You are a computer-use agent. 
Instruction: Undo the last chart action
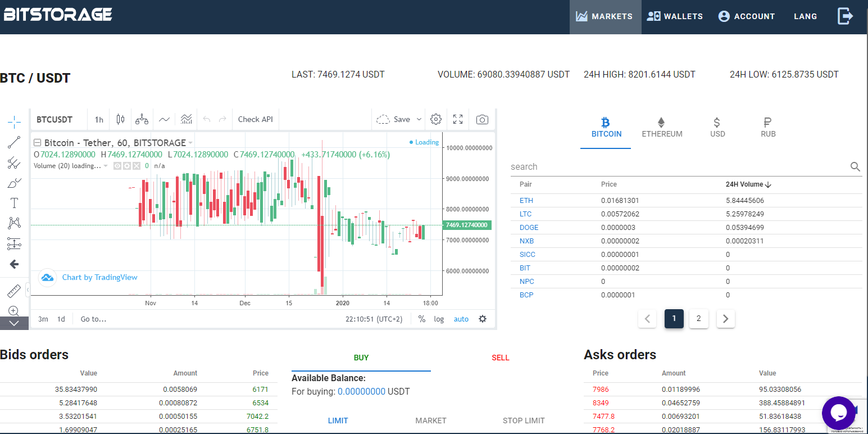tap(207, 119)
